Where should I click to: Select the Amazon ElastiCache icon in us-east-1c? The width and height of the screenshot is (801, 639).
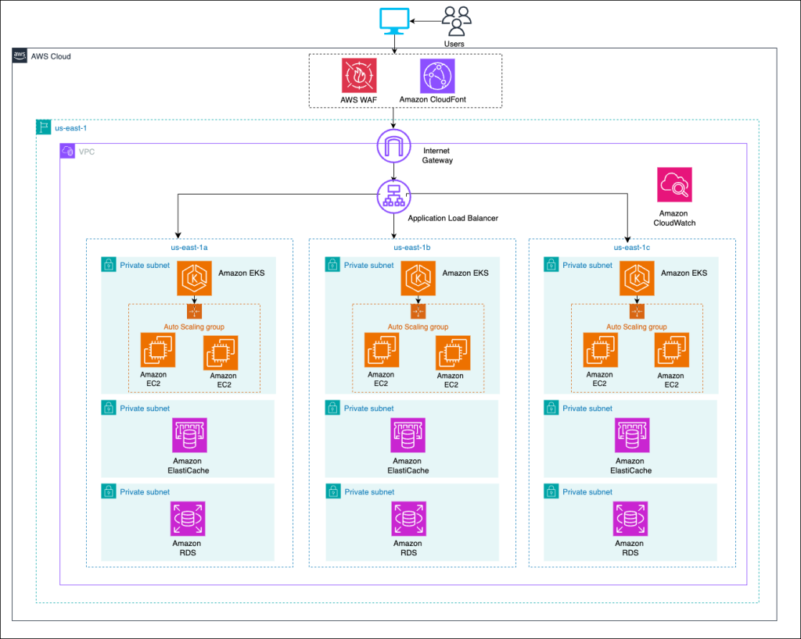click(630, 435)
